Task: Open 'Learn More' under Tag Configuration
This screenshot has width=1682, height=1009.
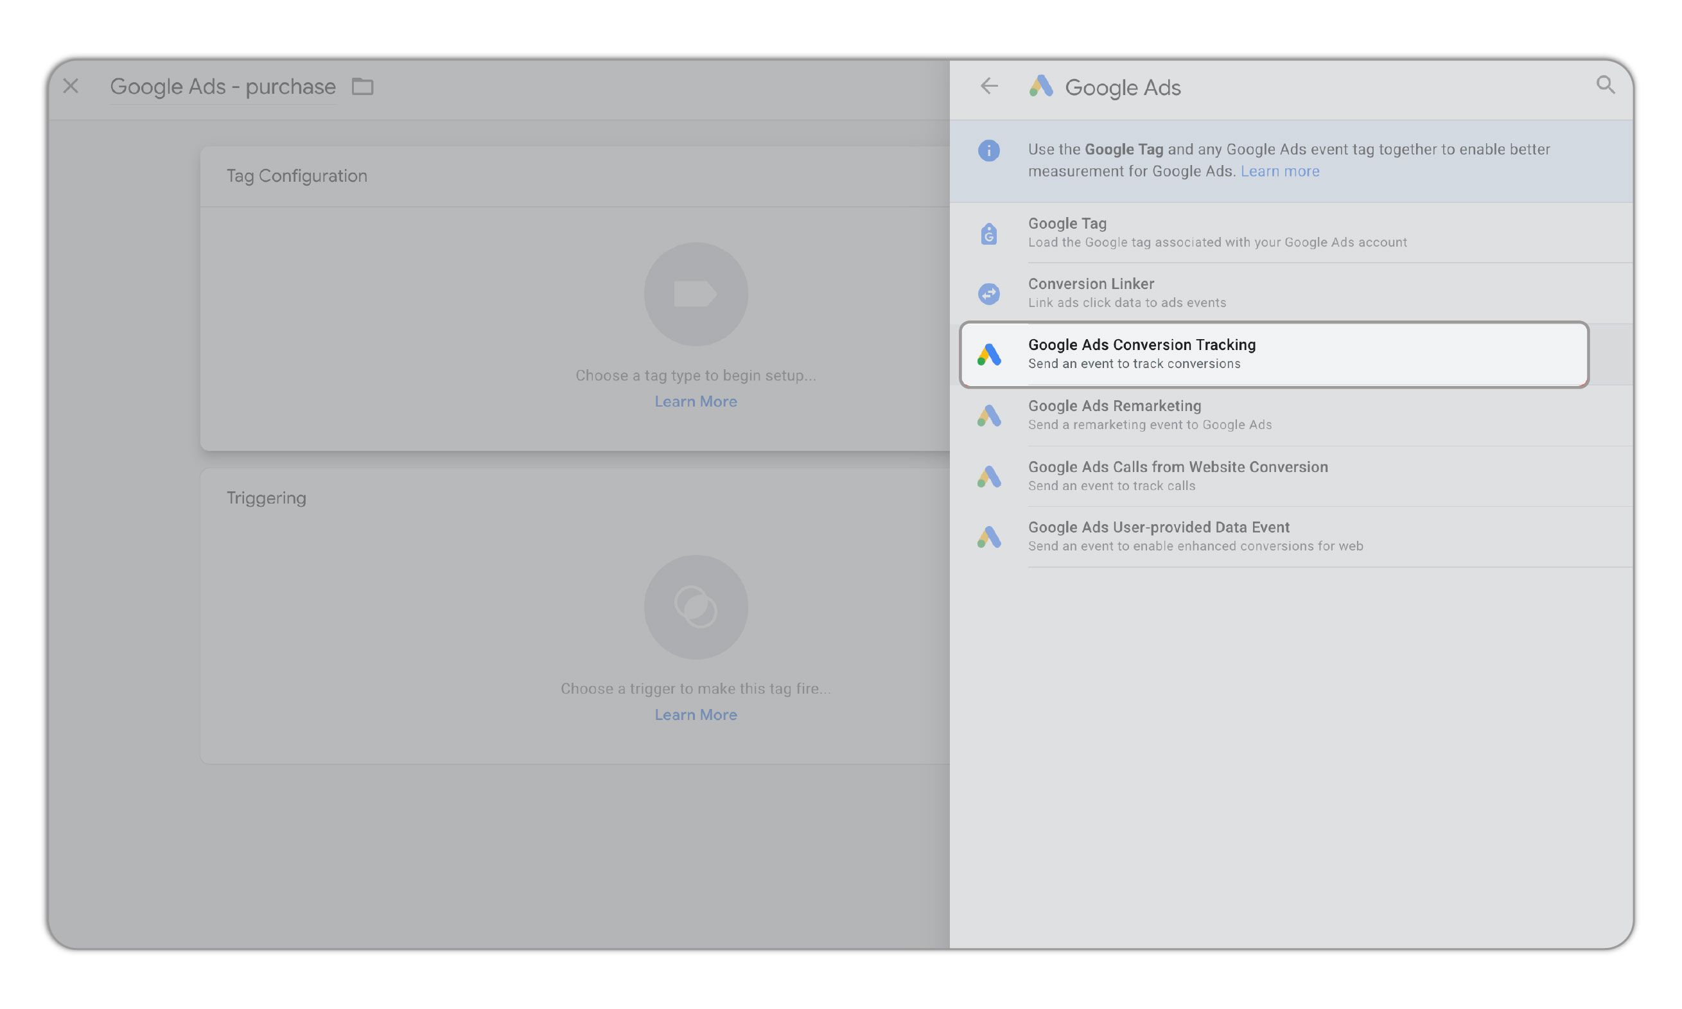Action: coord(696,402)
